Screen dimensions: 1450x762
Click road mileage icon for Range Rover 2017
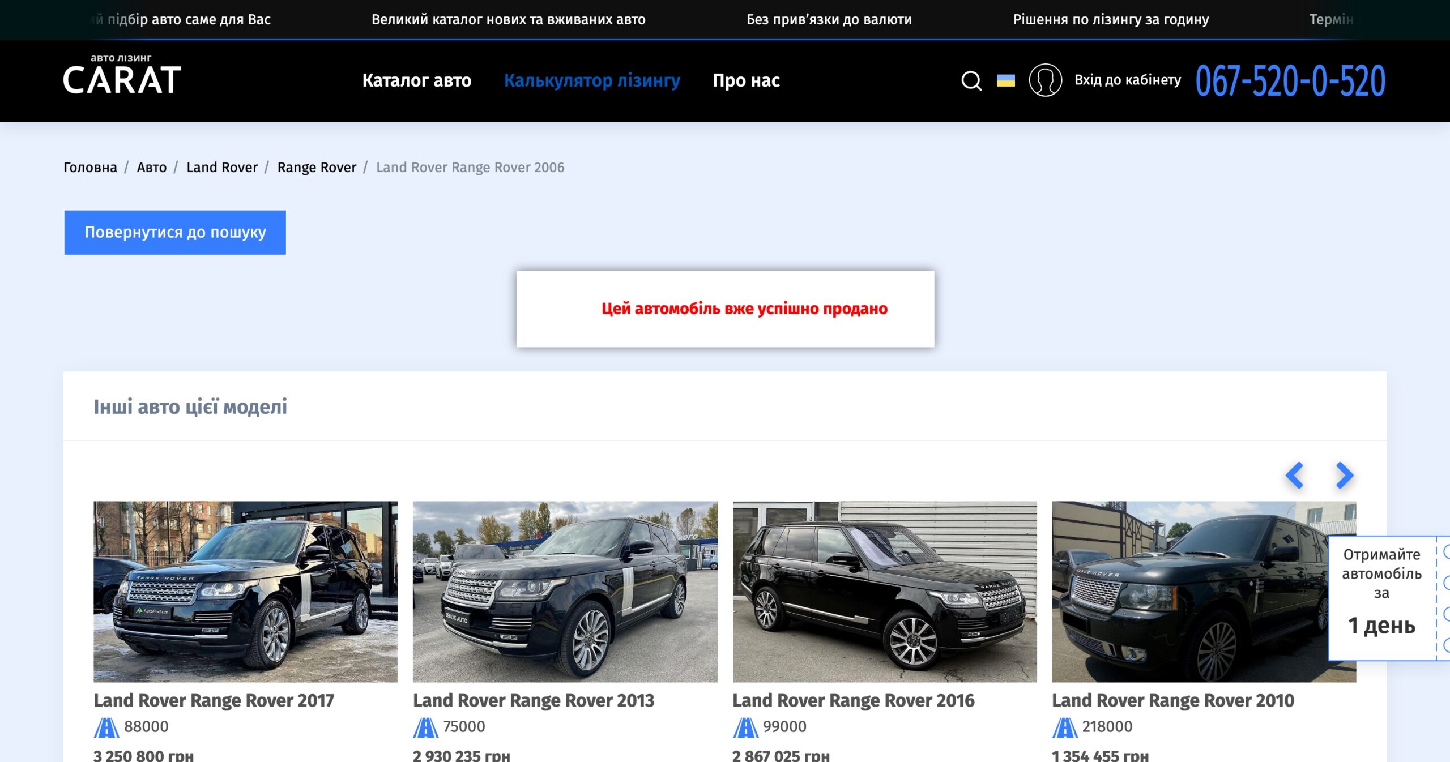point(106,727)
